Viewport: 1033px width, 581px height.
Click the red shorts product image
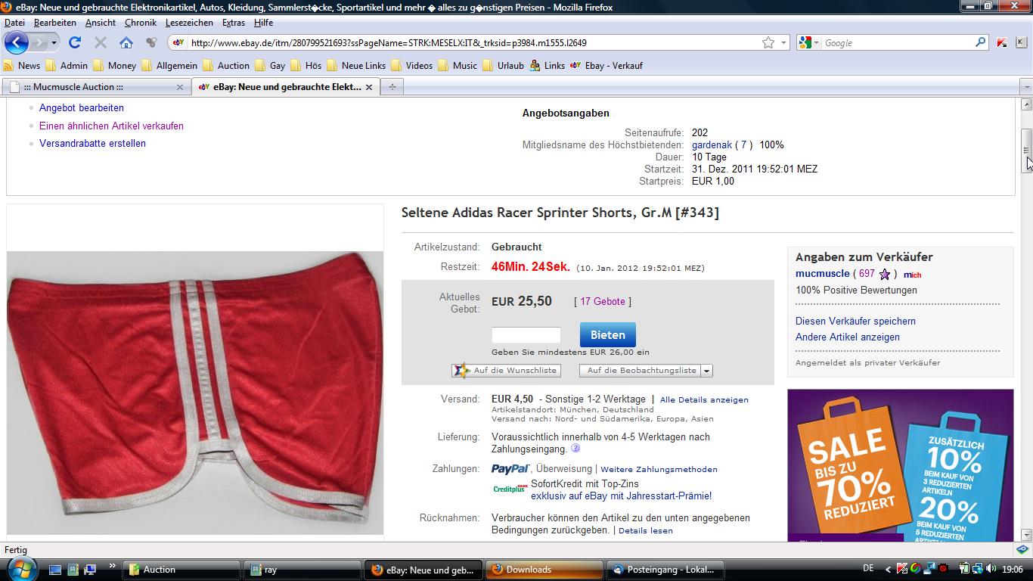[x=195, y=392]
